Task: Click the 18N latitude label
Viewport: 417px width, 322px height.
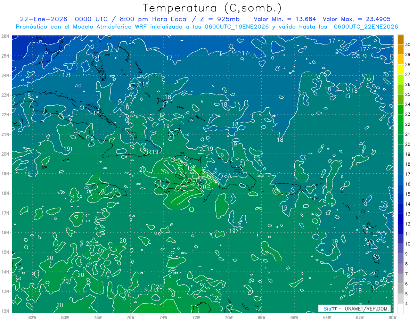Action: coord(5,193)
